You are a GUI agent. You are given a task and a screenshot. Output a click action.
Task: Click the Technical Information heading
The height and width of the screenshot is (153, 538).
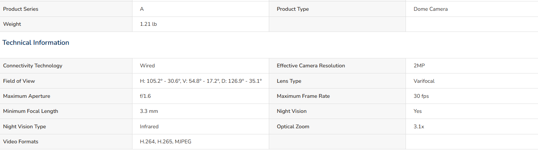(x=36, y=43)
